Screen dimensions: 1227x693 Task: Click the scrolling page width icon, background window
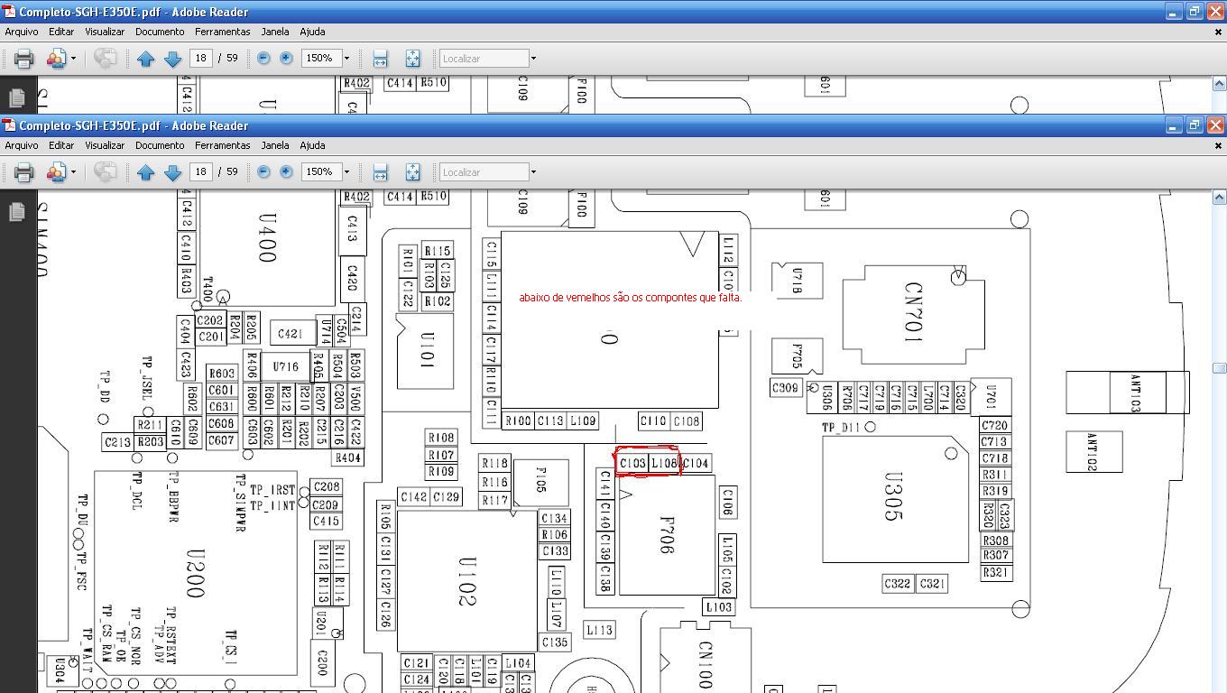(x=380, y=59)
